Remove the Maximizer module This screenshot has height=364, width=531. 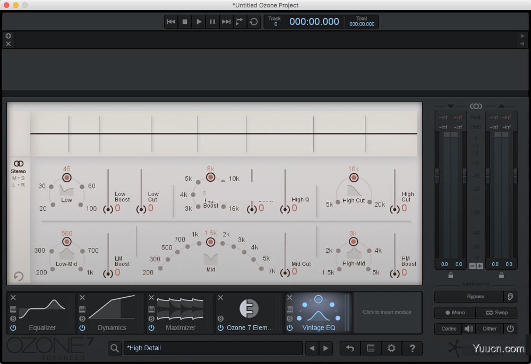click(x=151, y=297)
